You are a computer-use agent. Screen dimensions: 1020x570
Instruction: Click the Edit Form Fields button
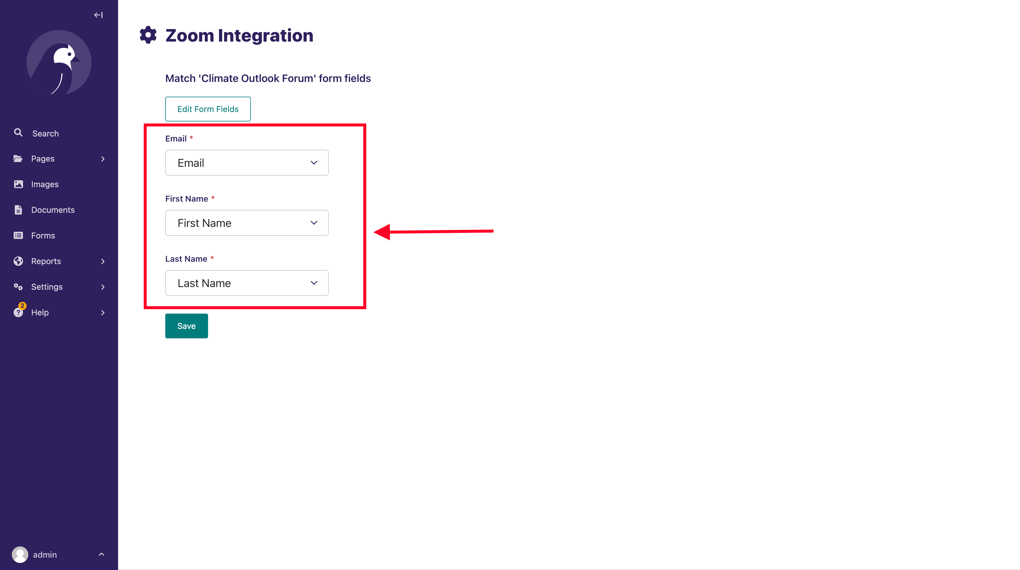(x=208, y=108)
